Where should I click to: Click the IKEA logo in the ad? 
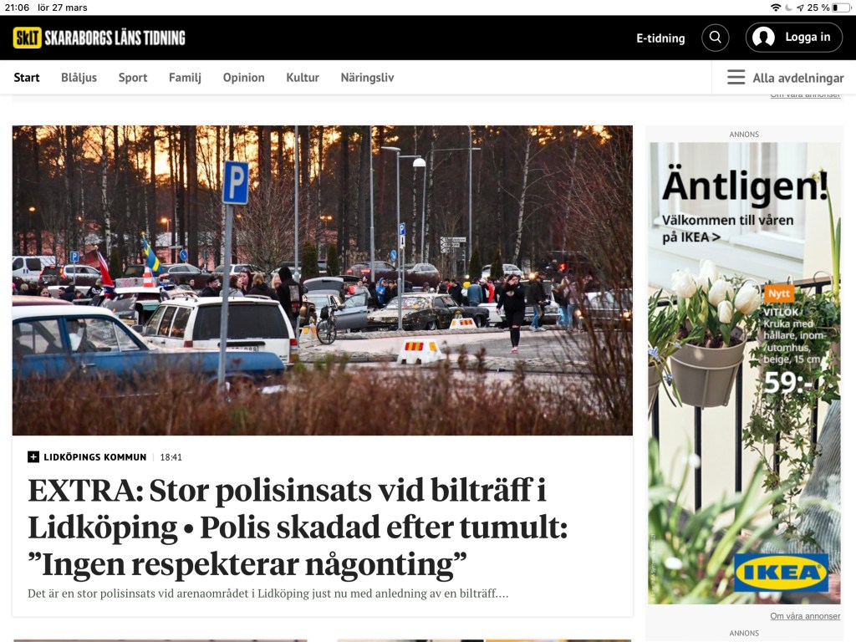pyautogui.click(x=782, y=573)
